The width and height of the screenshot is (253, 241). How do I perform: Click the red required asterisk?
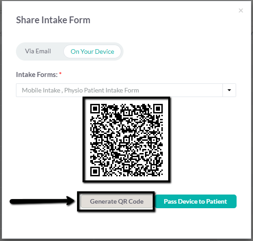click(60, 73)
